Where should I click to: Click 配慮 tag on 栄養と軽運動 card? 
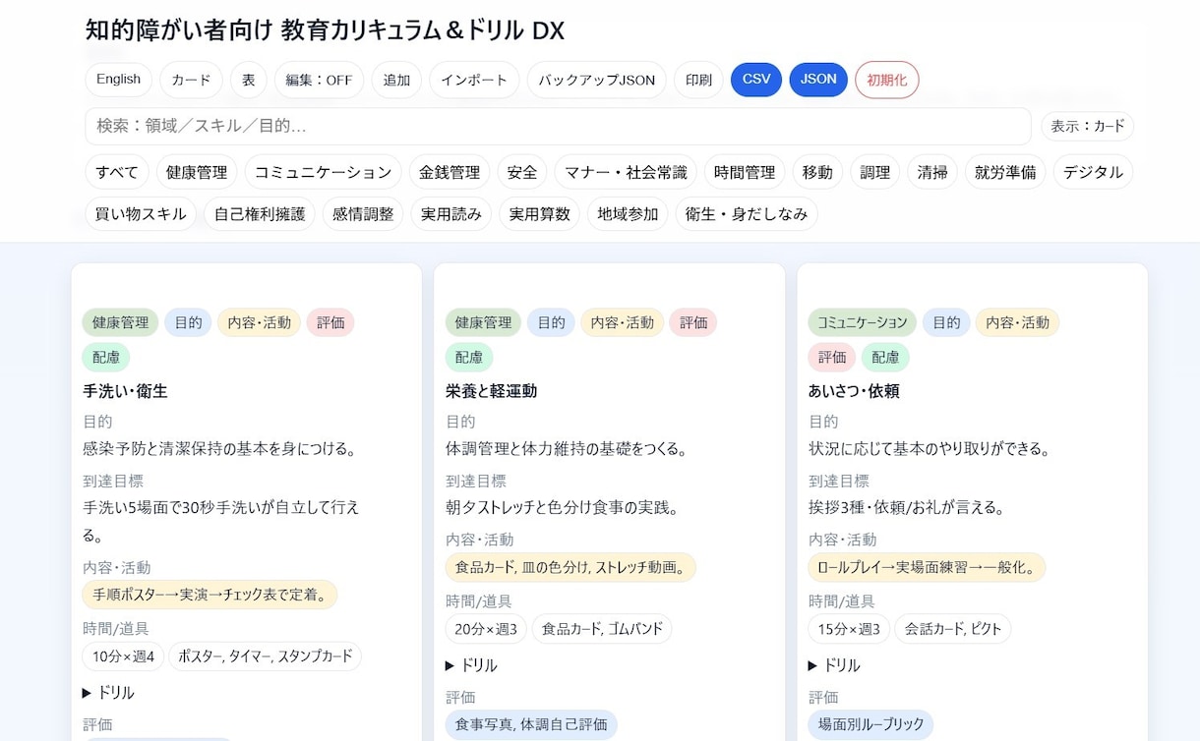pos(469,358)
